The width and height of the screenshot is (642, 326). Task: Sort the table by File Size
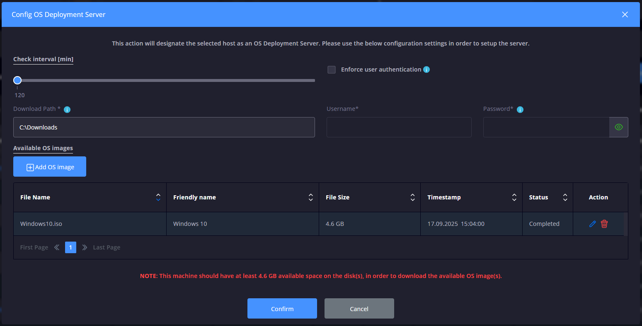point(412,197)
